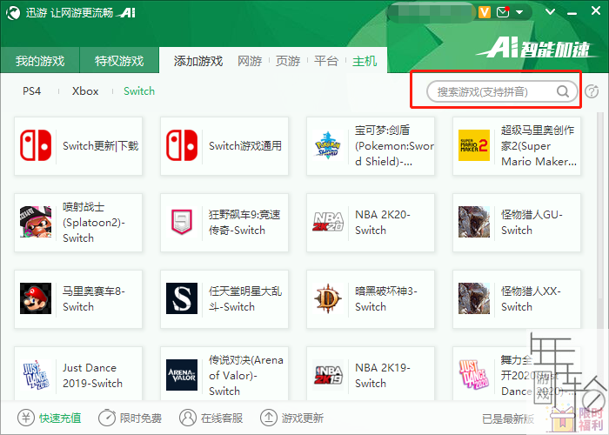Click the 马里奥赛车8-Switch text

point(94,298)
